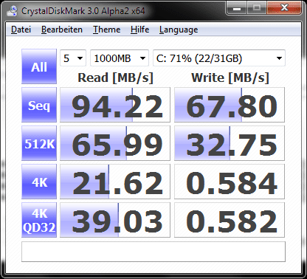Open the Language menu
The height and width of the screenshot is (279, 307).
coord(179,30)
